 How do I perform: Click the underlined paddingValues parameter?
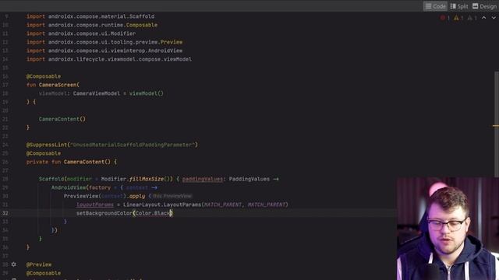click(203, 179)
